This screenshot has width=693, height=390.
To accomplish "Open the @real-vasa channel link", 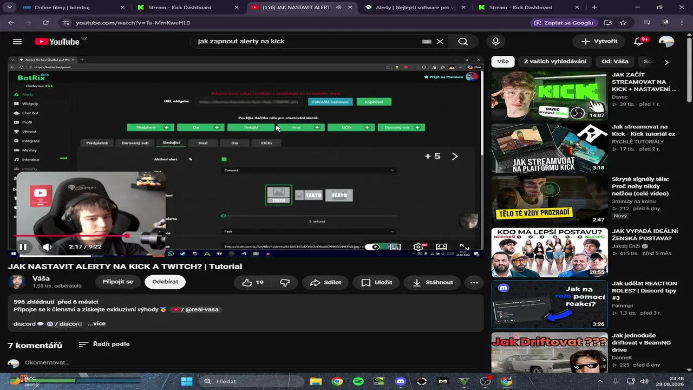I will pos(197,309).
